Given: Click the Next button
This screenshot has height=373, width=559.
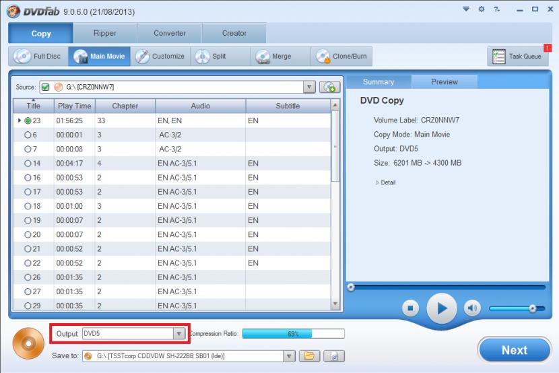Looking at the screenshot, I should click(514, 350).
